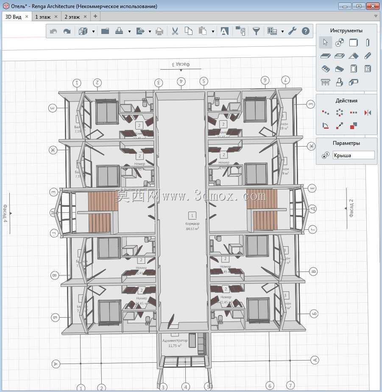Edit the Крыша name field
The width and height of the screenshot is (382, 392).
point(354,155)
